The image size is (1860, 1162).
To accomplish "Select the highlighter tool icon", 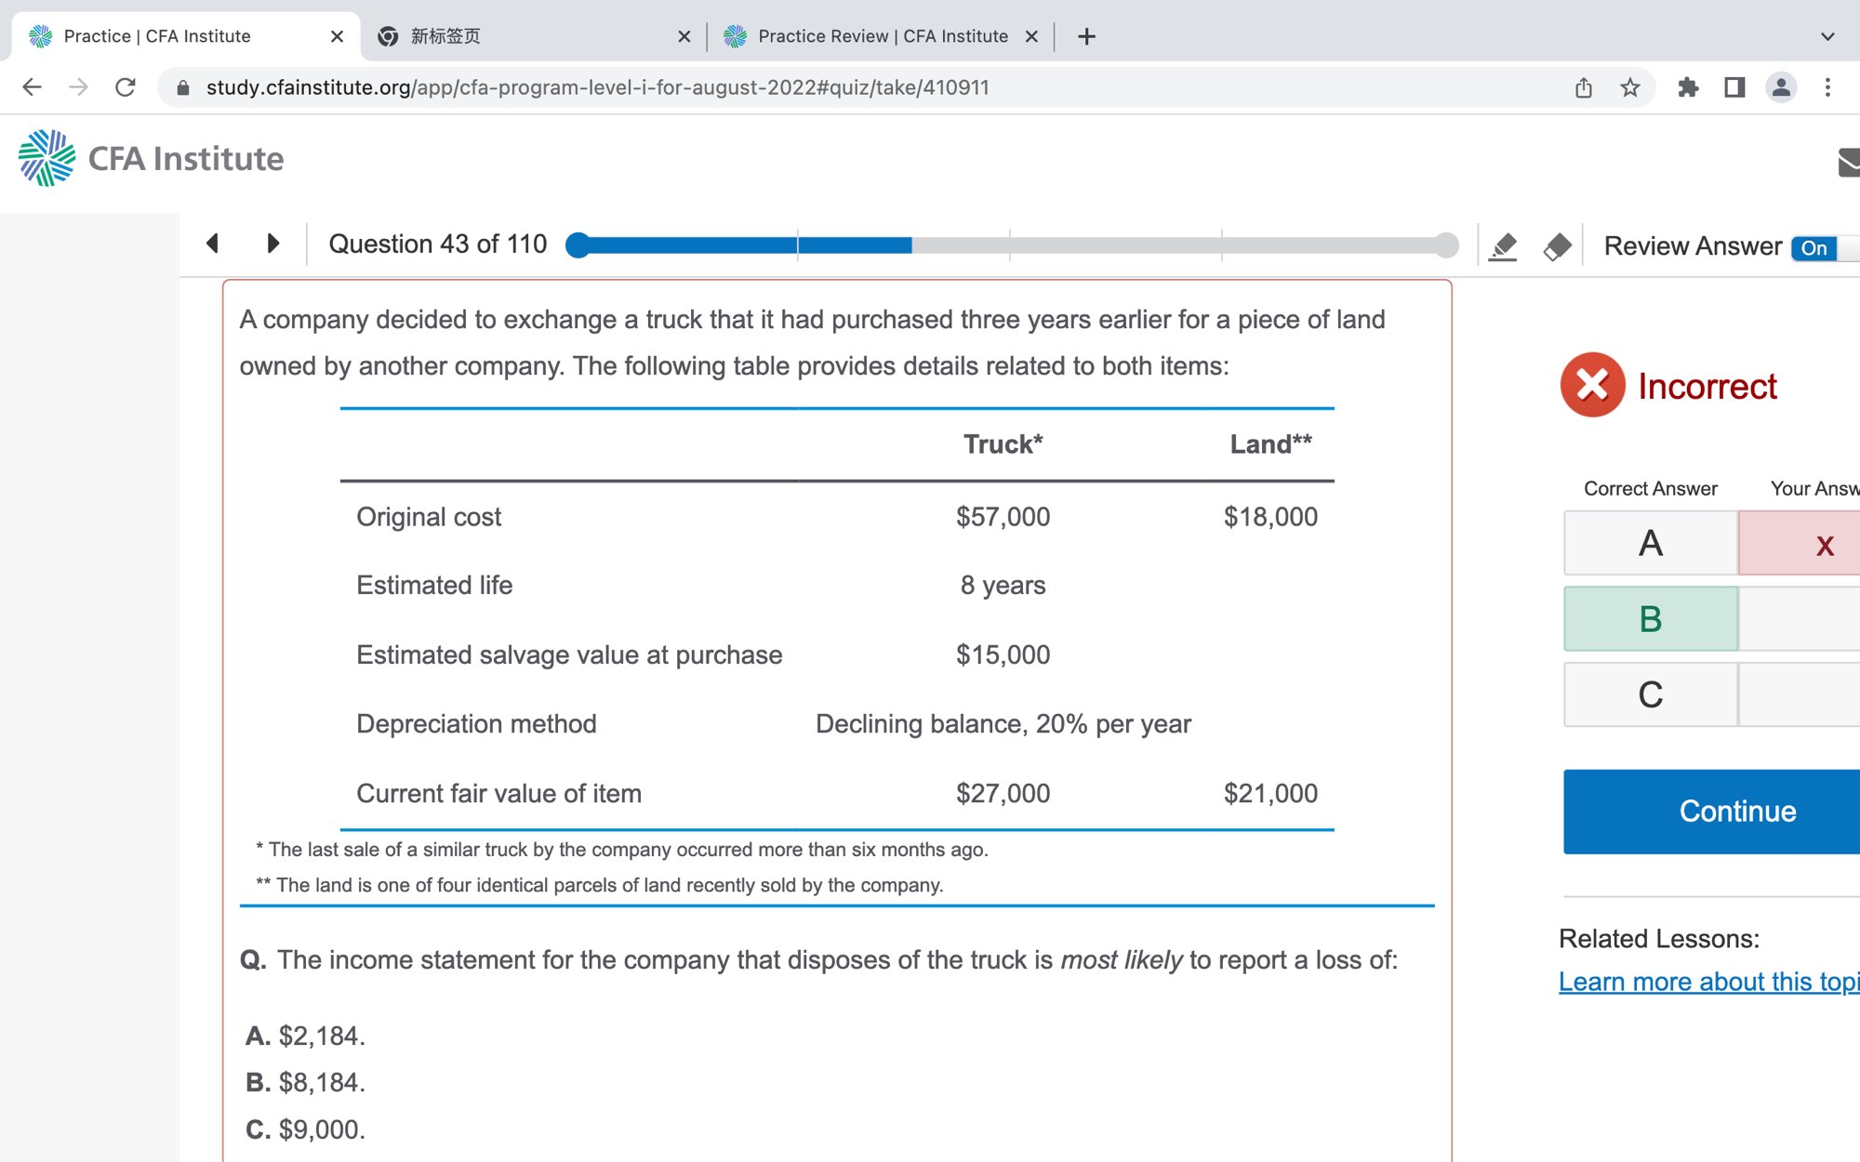I will tap(1503, 246).
